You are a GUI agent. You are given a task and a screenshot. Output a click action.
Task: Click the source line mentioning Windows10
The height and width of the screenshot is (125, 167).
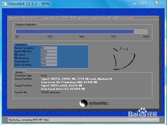coord(76,79)
